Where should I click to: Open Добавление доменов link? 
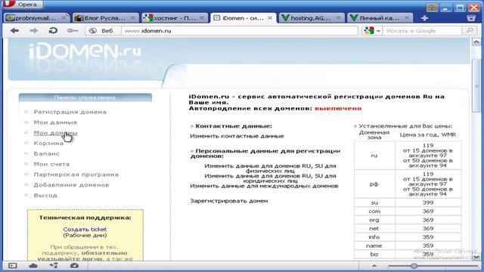tap(71, 185)
